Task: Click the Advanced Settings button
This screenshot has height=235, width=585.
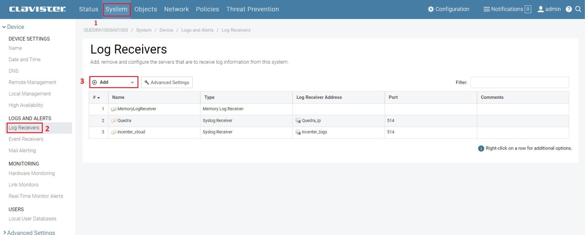Action: point(167,82)
